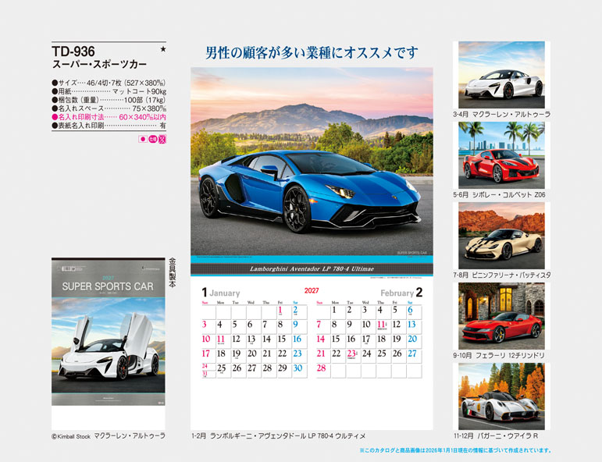
Task: Click caption 1-2月 ランボルギーニ・アヴェンタドール
Action: tap(278, 436)
